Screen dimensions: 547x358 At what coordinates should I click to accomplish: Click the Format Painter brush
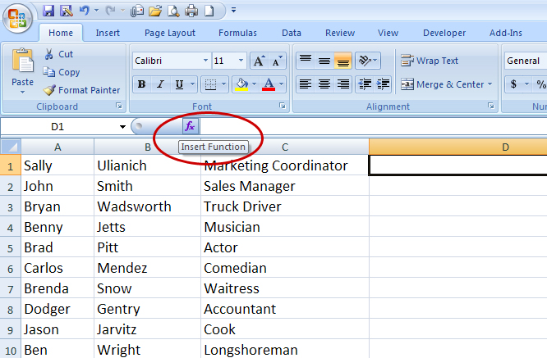point(81,90)
